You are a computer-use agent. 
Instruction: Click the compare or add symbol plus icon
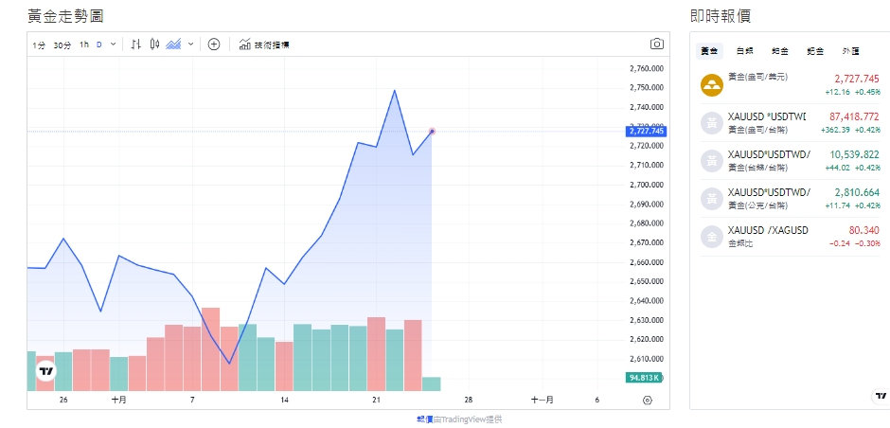point(213,45)
